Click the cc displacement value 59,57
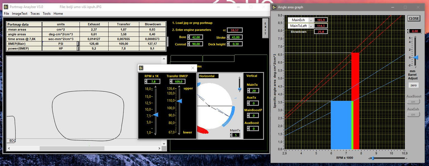Image resolution: width=429 pixels, height=166 pixels. click(x=235, y=30)
